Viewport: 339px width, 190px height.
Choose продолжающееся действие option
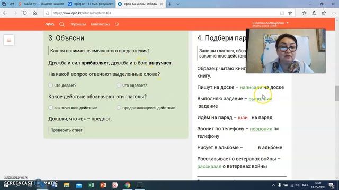119,107
